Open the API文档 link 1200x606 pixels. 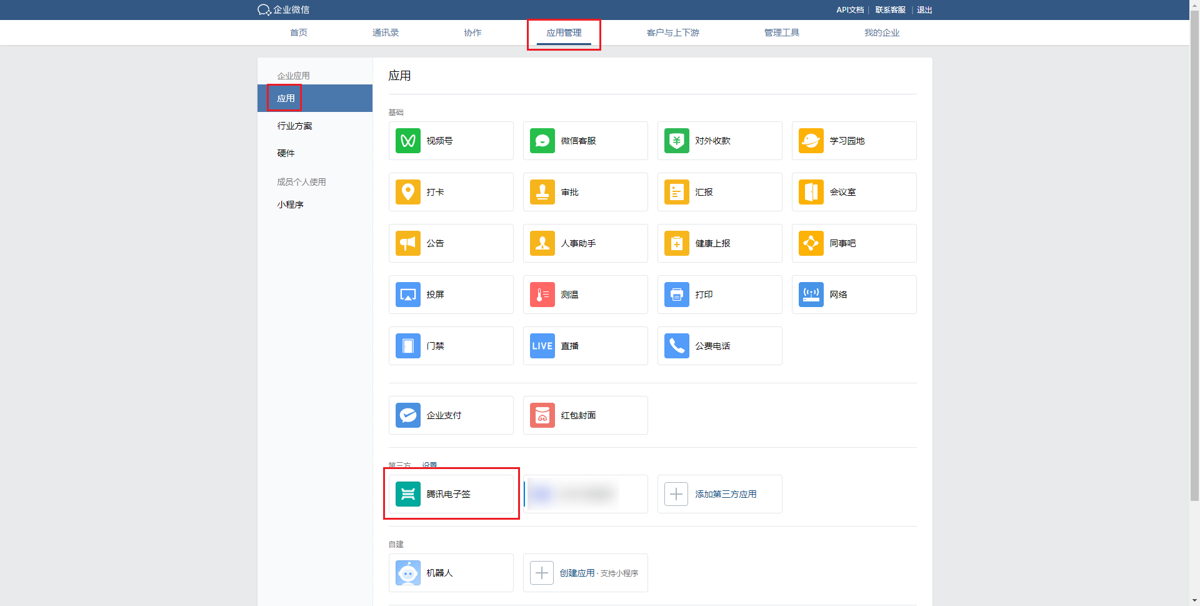pos(850,10)
